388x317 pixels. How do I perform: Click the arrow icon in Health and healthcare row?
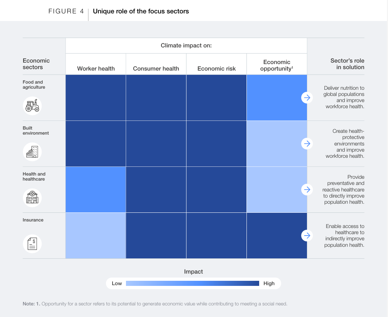pos(307,190)
